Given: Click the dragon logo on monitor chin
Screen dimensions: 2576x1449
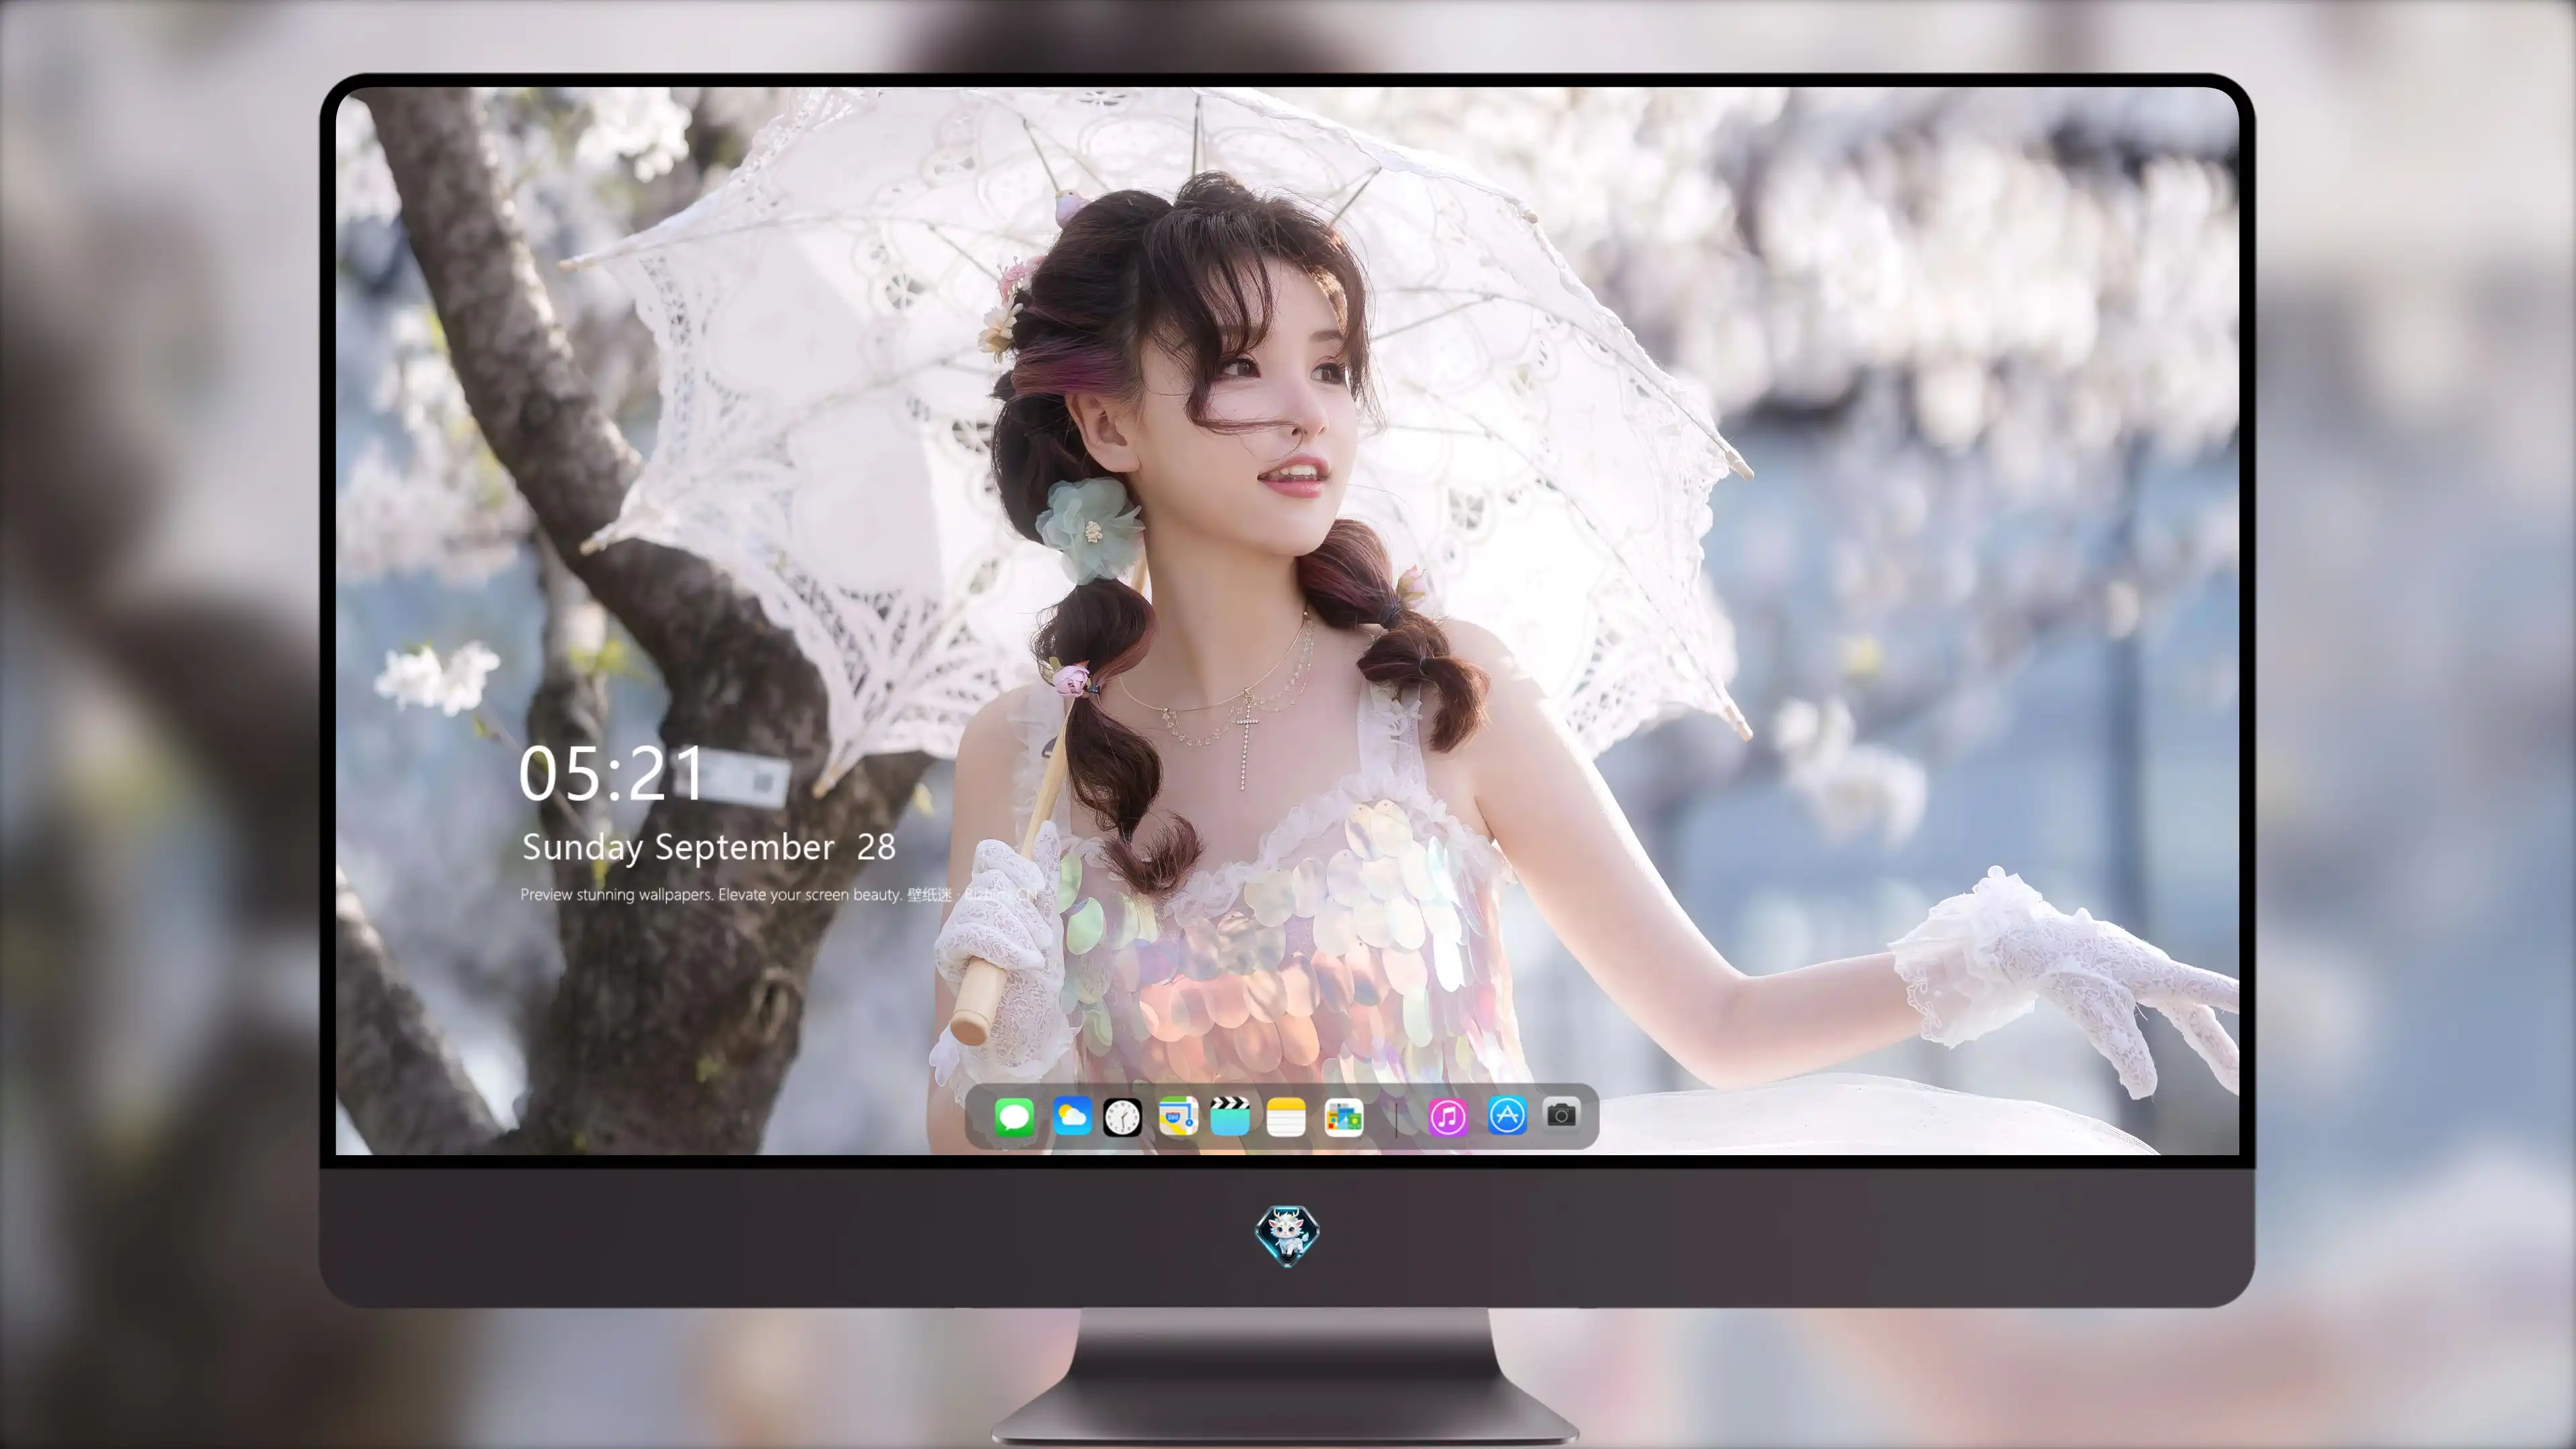Looking at the screenshot, I should 1287,1236.
